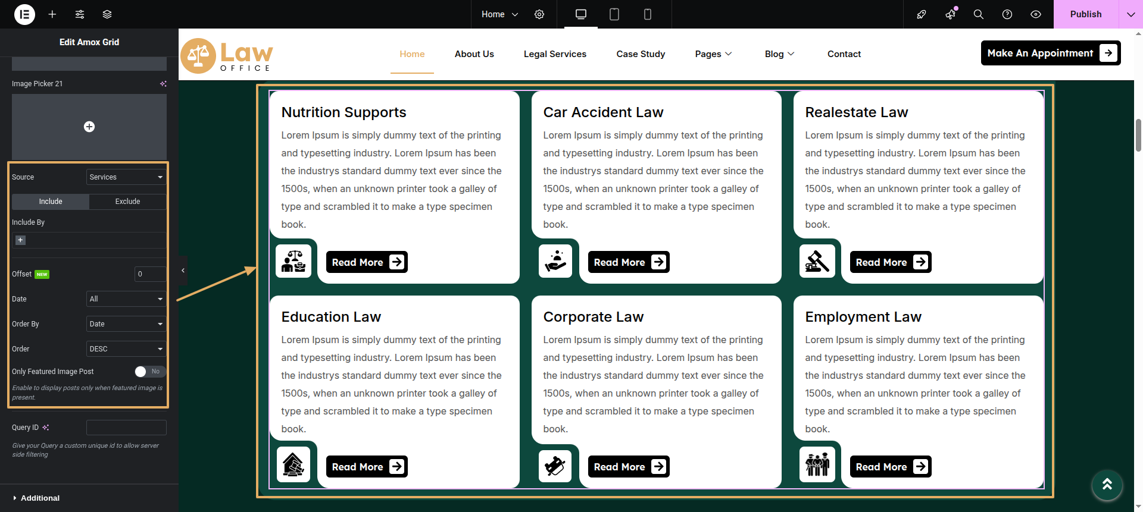
Task: Click the Elementor logo icon
Action: [24, 14]
